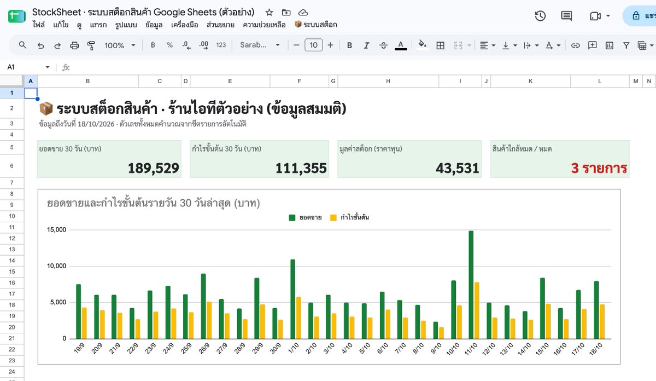Expand the Name box dropdown arrow
The width and height of the screenshot is (656, 381).
click(x=48, y=67)
